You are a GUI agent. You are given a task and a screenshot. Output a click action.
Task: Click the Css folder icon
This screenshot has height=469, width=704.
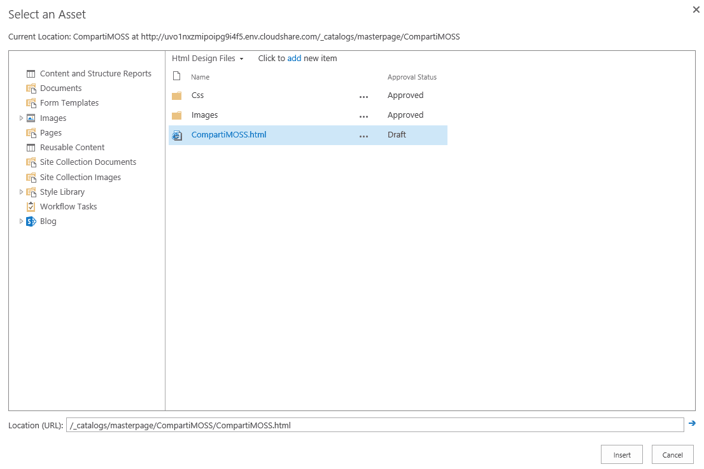177,95
